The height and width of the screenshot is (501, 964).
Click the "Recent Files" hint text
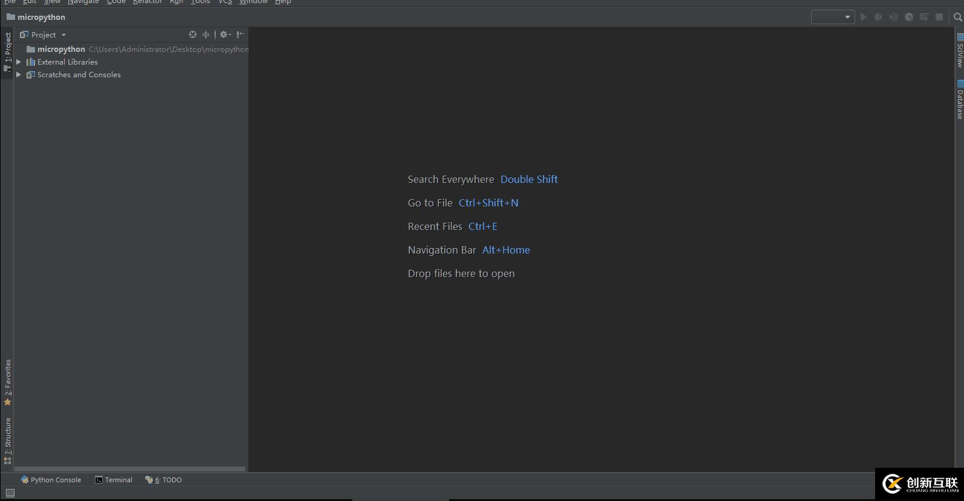[435, 226]
